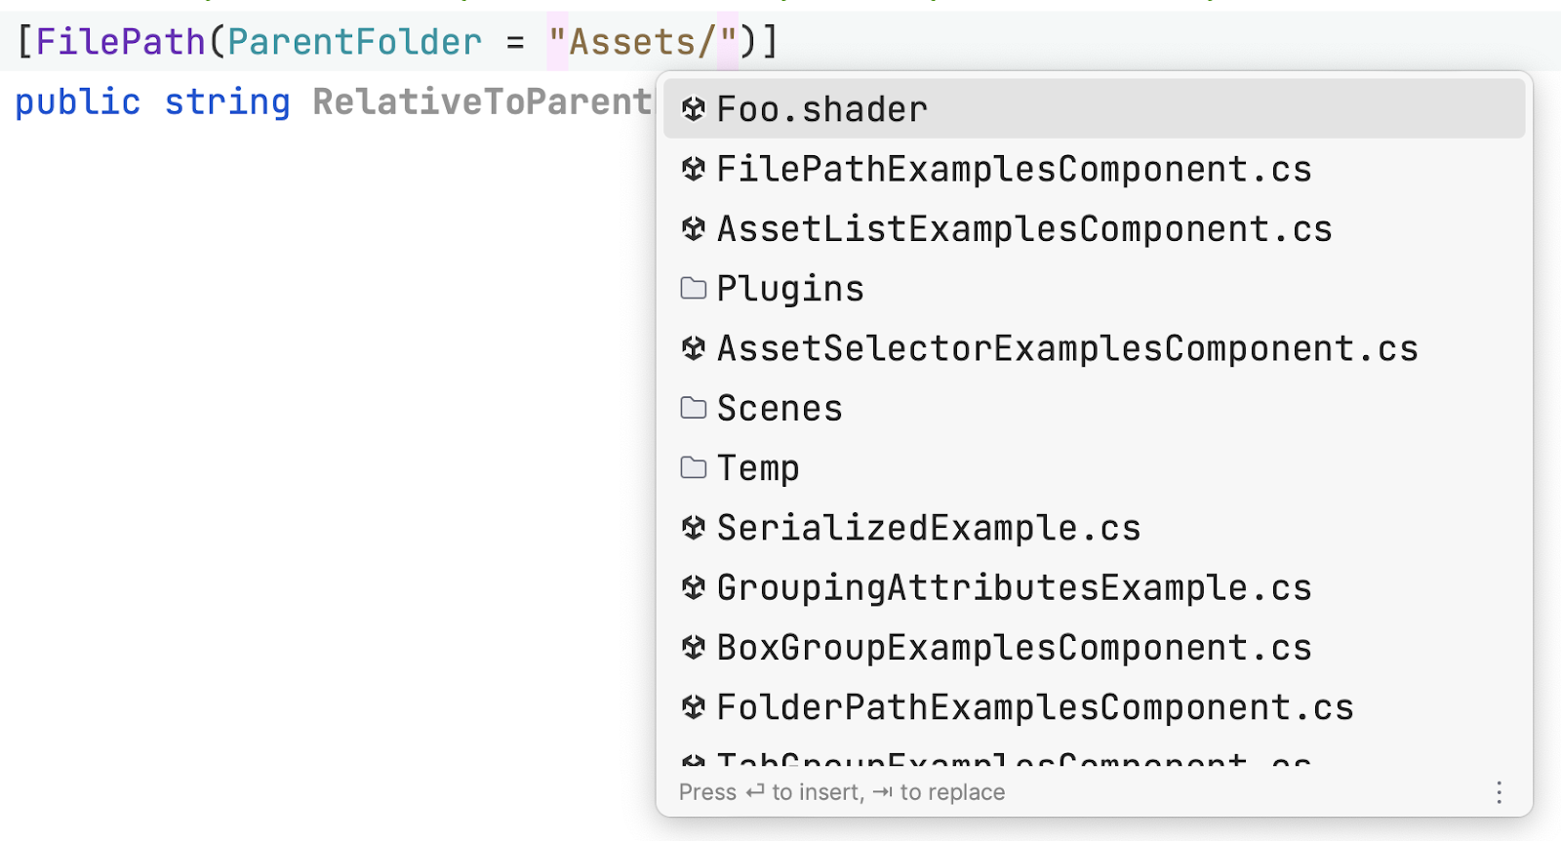The height and width of the screenshot is (841, 1561).
Task: Click the ParentFolder parameter name
Action: [354, 42]
